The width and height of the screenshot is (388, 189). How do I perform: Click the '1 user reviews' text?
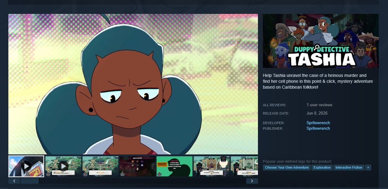pyautogui.click(x=319, y=105)
